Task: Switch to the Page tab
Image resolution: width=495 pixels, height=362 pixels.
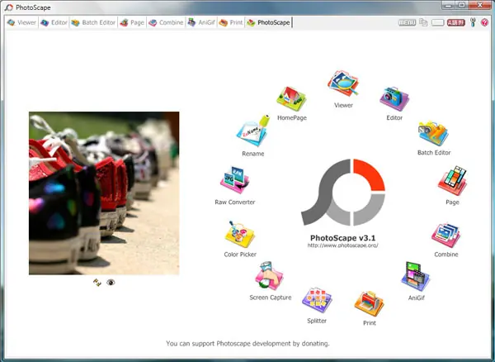Action: click(132, 23)
